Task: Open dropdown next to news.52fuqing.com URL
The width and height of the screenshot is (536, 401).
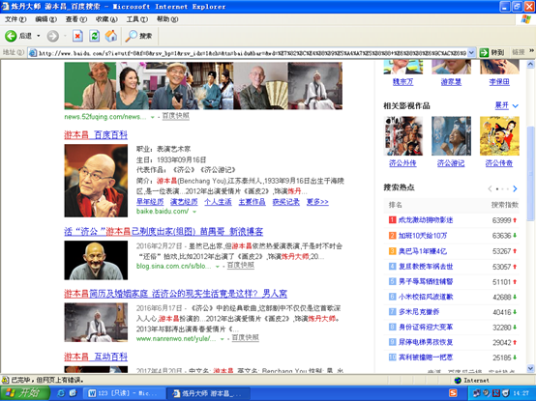Action: point(153,117)
